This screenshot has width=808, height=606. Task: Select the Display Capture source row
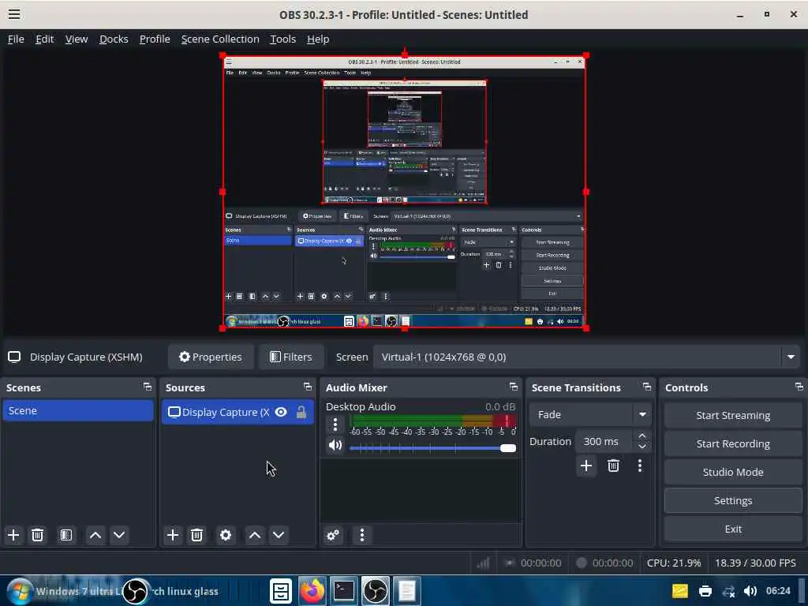coord(238,412)
